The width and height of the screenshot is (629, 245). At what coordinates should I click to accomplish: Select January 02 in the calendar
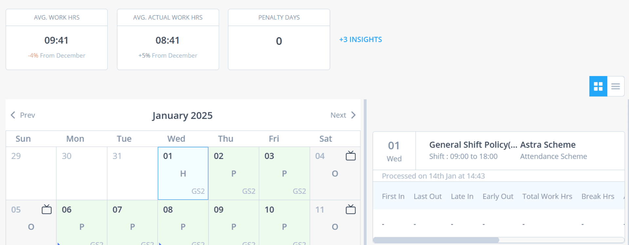[234, 173]
